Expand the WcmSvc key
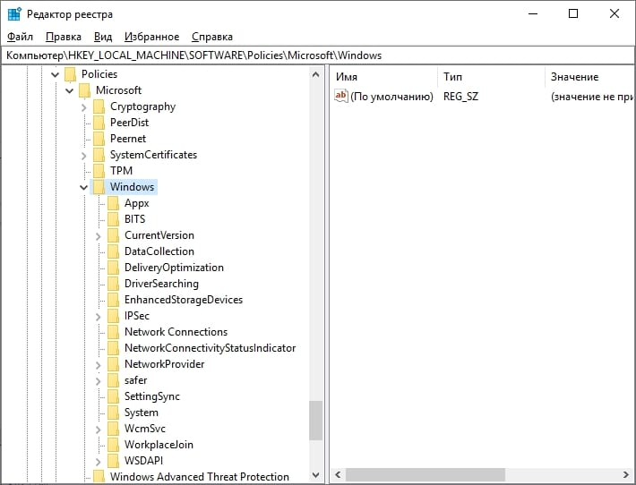 coord(99,430)
